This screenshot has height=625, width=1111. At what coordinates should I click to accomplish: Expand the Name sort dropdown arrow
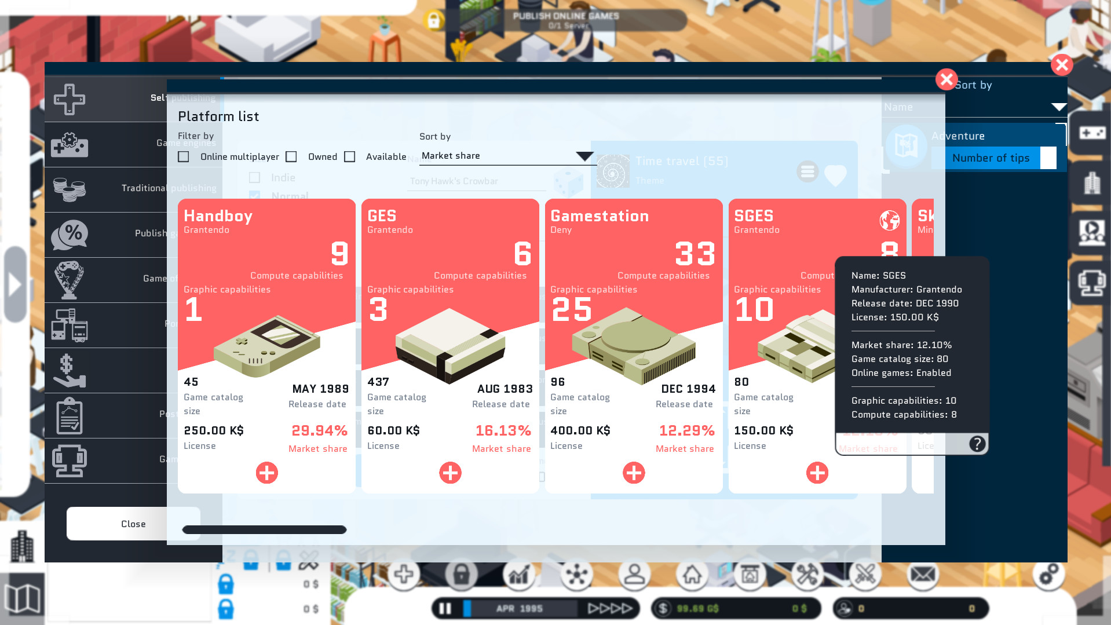pos(1058,107)
